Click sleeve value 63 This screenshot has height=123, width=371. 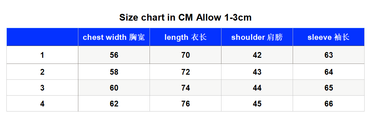(x=329, y=55)
